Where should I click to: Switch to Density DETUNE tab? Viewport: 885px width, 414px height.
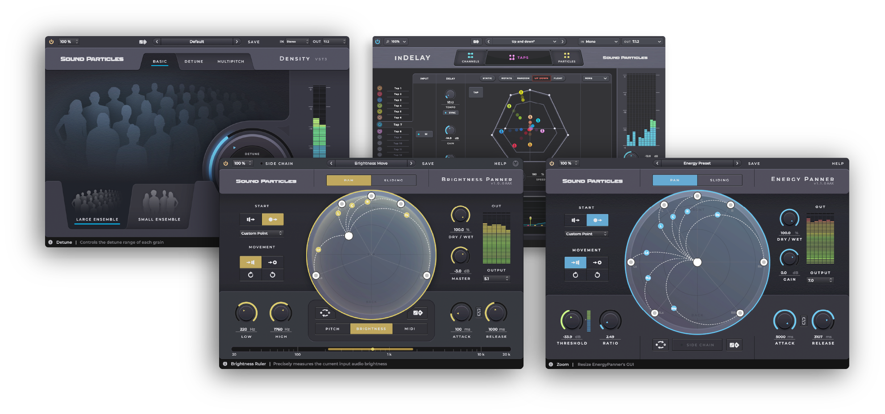[x=194, y=61]
